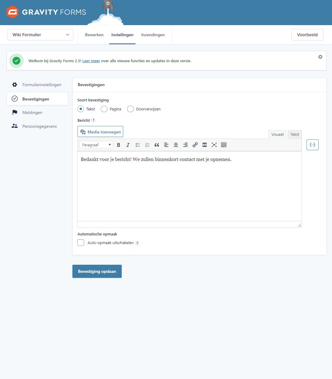Enter distraction-free fullscreen editor mode
332x379 pixels.
[214, 145]
